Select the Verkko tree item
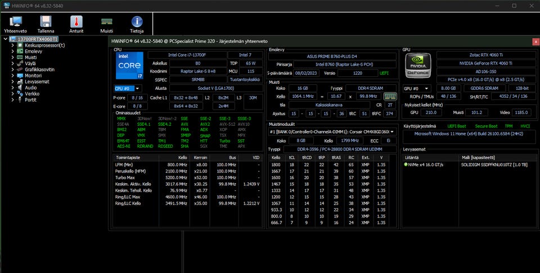540x273 pixels. (x=31, y=94)
